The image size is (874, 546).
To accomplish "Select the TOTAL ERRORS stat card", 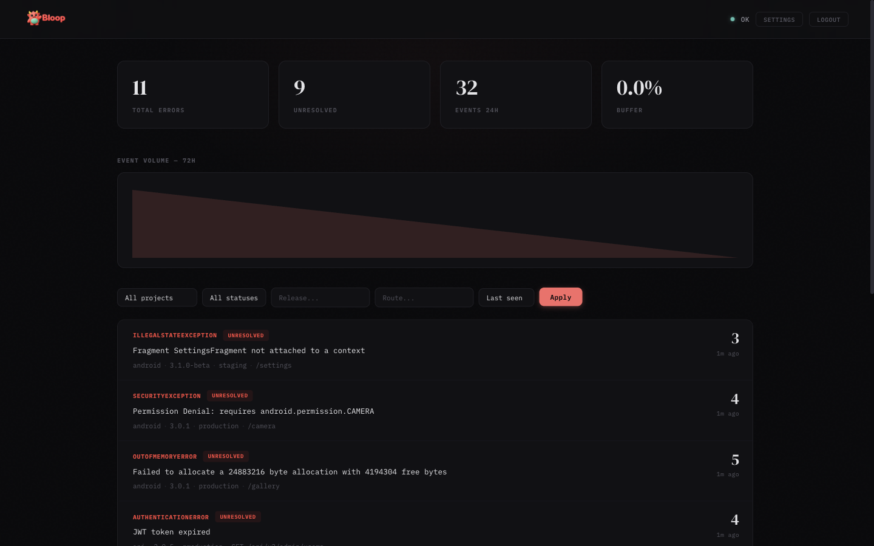I will tap(192, 94).
